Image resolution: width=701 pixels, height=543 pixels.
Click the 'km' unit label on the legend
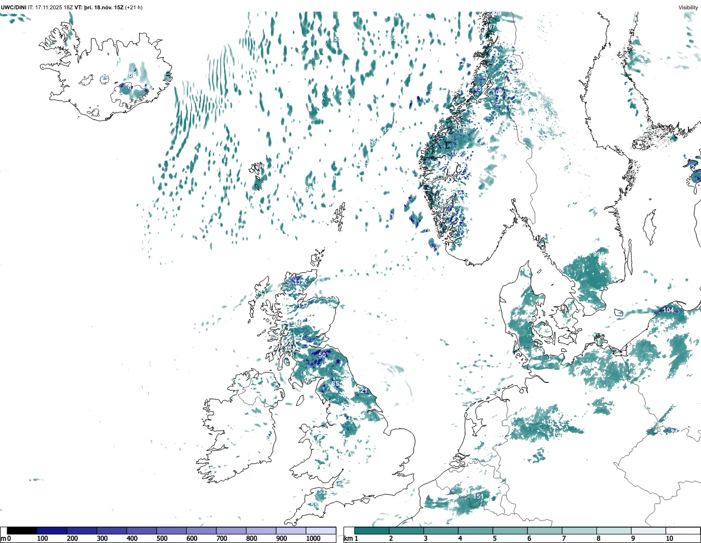[x=348, y=539]
